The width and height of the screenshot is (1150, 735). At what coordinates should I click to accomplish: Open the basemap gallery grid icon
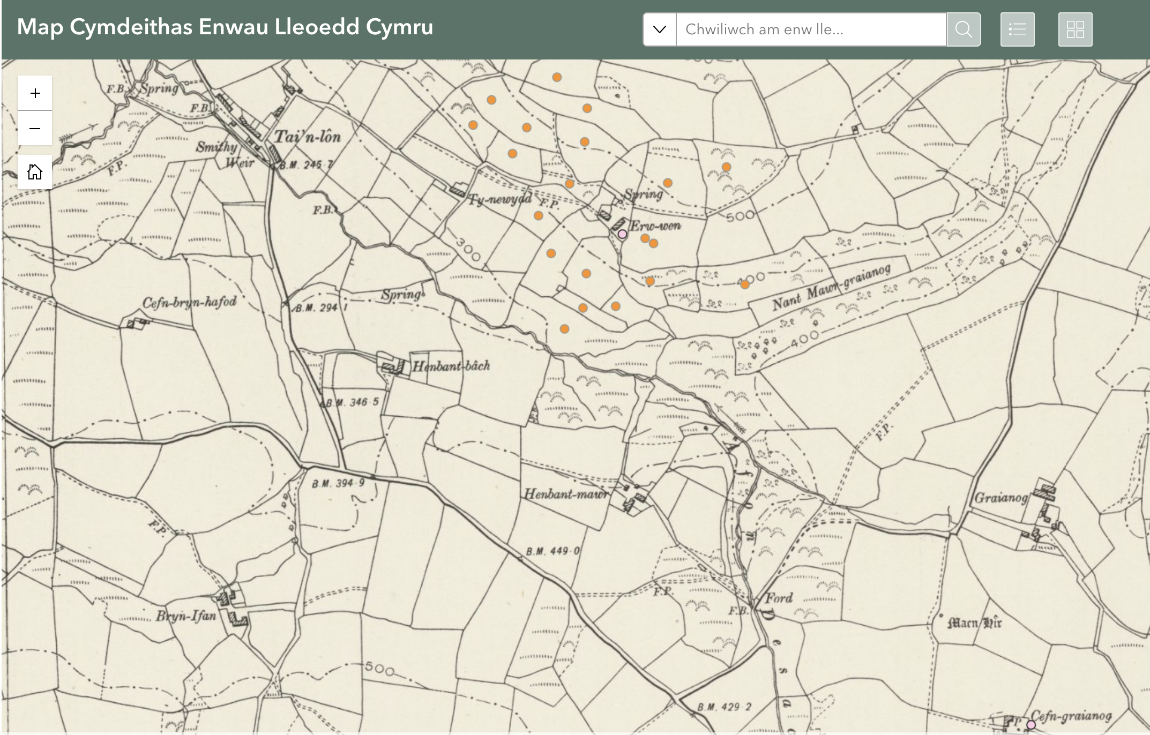(1075, 29)
